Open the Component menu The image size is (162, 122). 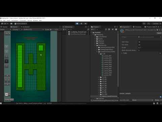[23, 21]
